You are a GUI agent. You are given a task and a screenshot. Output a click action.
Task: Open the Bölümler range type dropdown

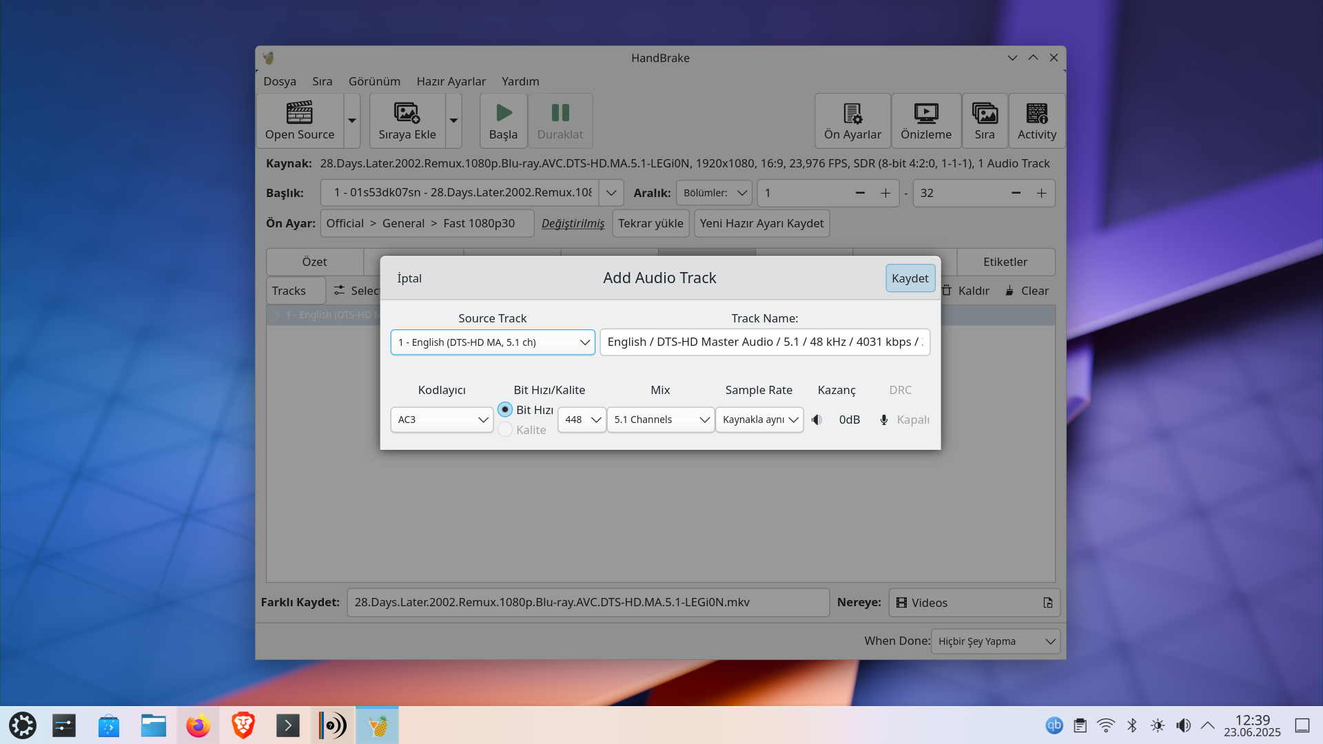(x=714, y=193)
